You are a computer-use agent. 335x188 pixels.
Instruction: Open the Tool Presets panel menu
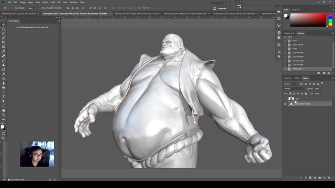click(59, 21)
